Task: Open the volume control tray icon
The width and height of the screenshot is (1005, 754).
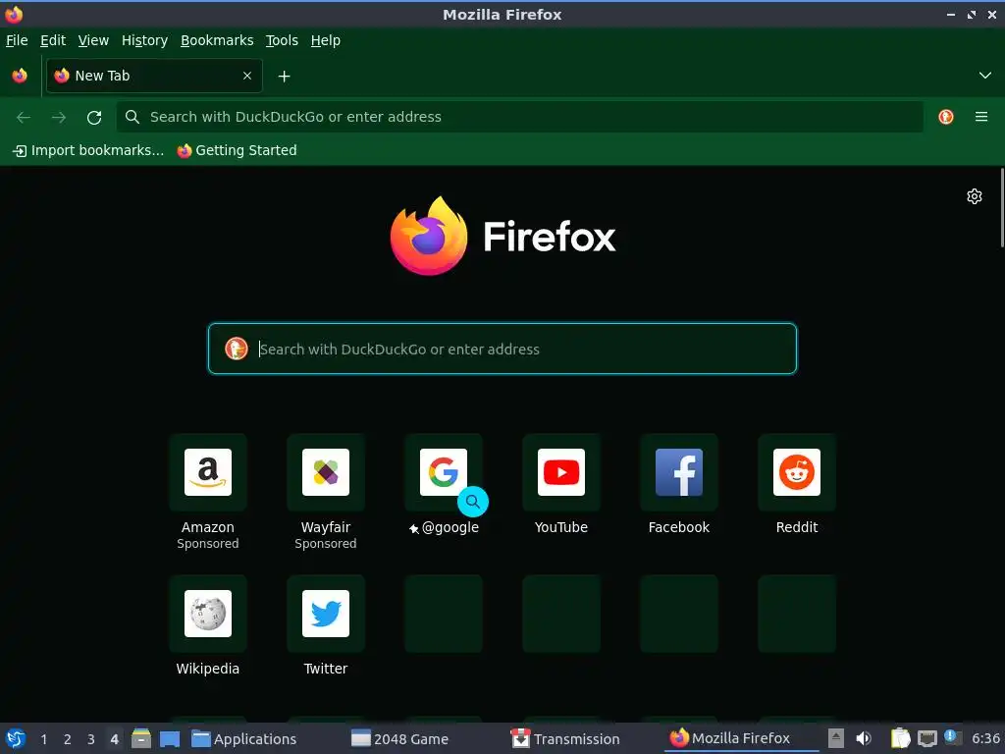Action: click(864, 738)
